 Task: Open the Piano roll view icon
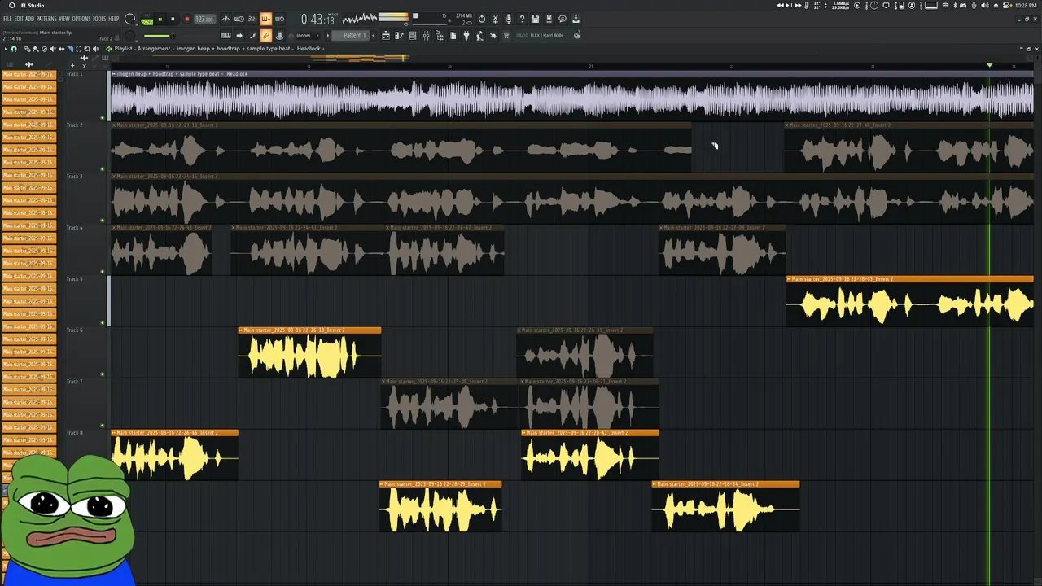tap(399, 36)
